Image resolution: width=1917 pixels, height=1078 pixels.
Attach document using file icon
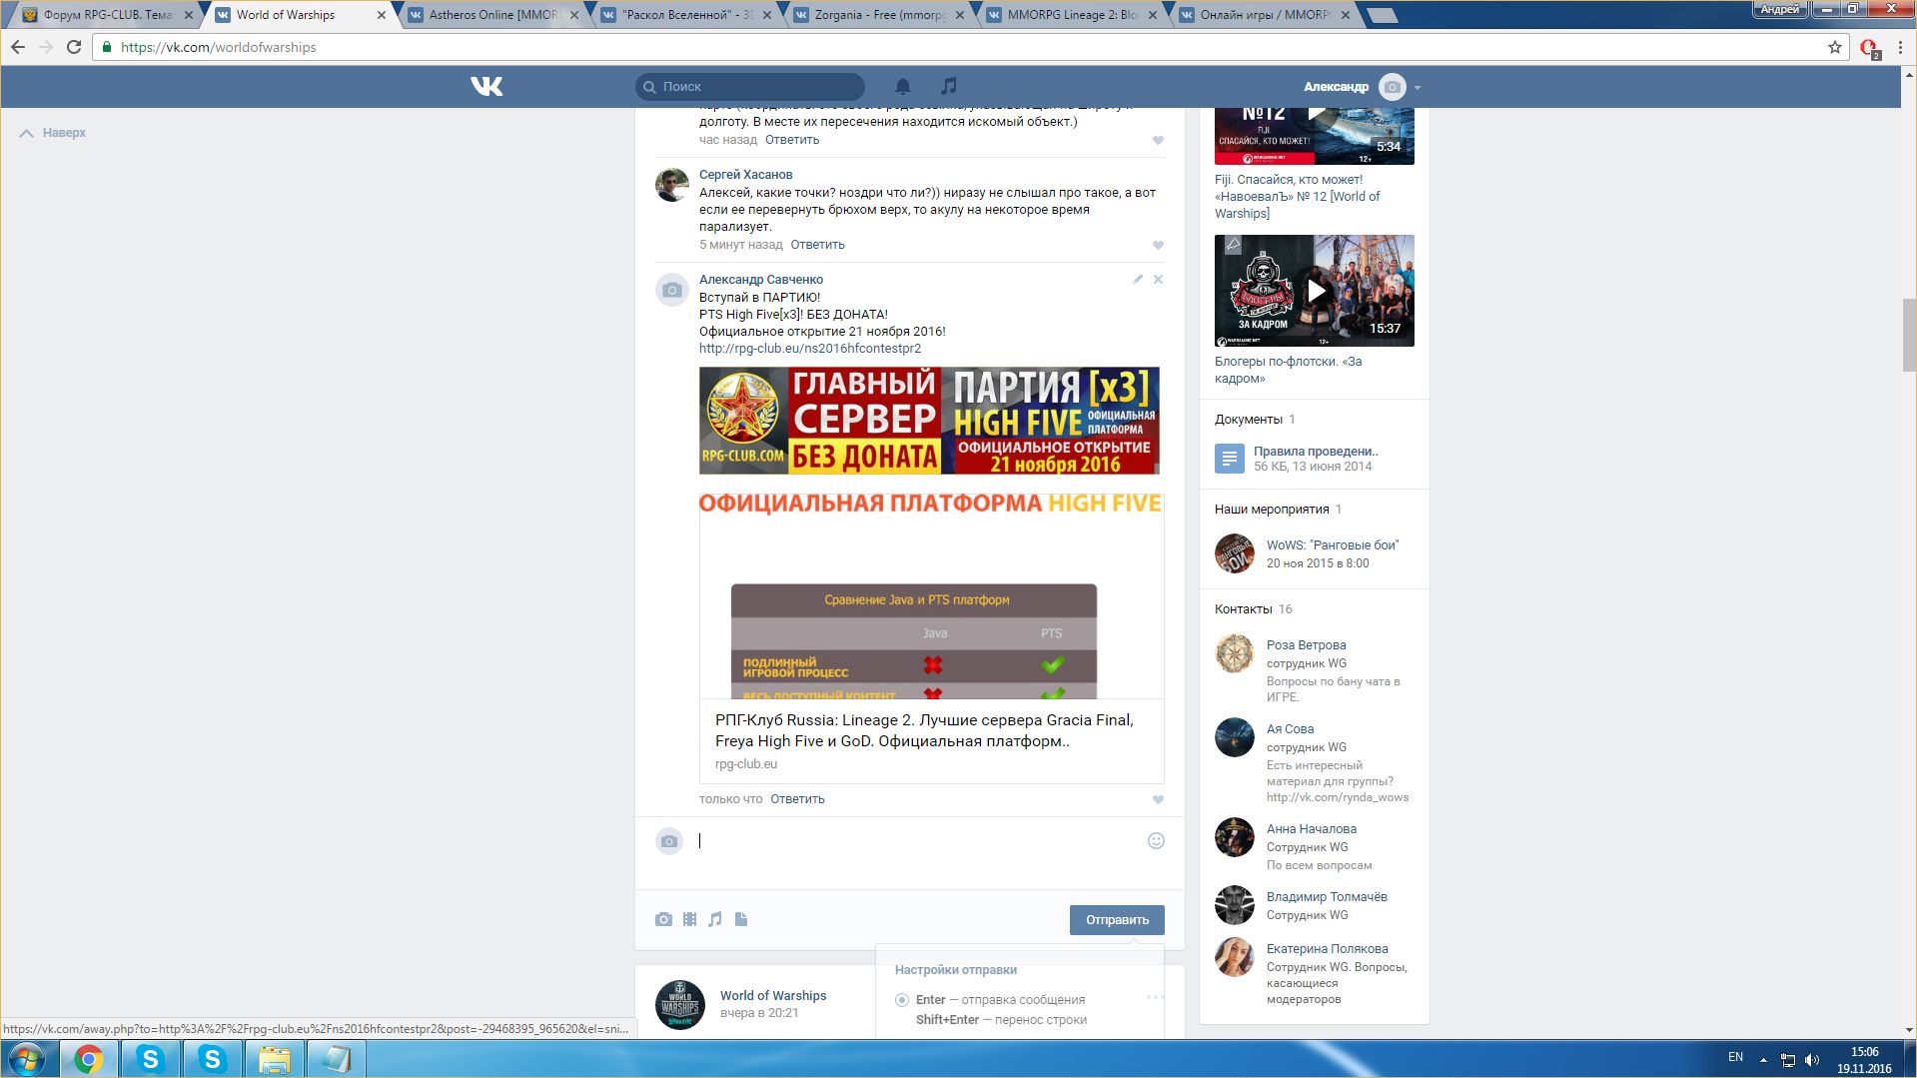741,919
